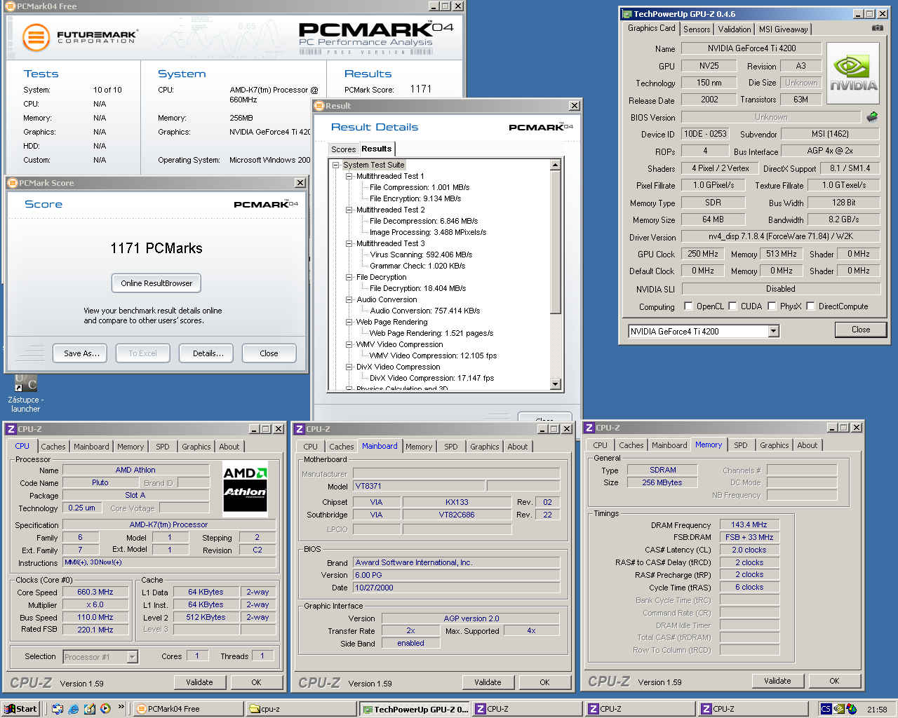The image size is (898, 718).
Task: Click the GPU-Z title bar icon
Action: tap(626, 14)
